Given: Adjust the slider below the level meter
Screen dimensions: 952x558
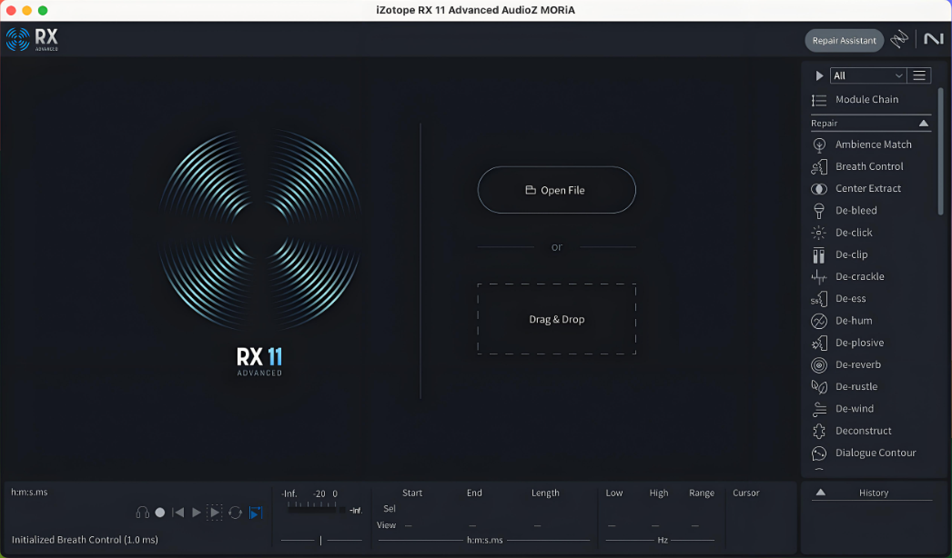Looking at the screenshot, I should (x=321, y=540).
